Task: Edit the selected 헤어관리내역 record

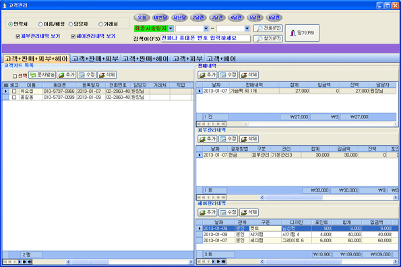Action: 228,213
